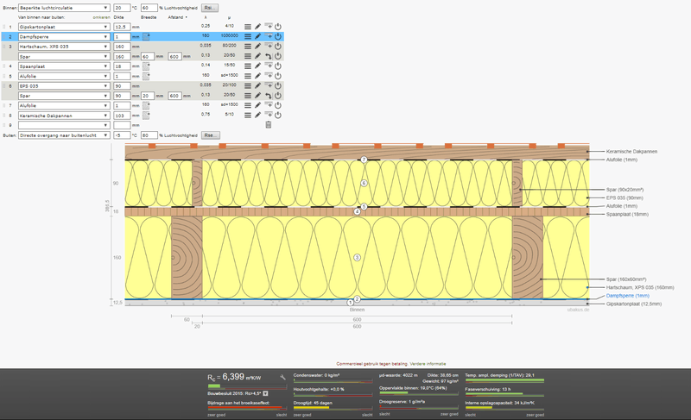The height and width of the screenshot is (420, 691).
Task: Add a layer after Spaanplaat row
Action: (269, 65)
